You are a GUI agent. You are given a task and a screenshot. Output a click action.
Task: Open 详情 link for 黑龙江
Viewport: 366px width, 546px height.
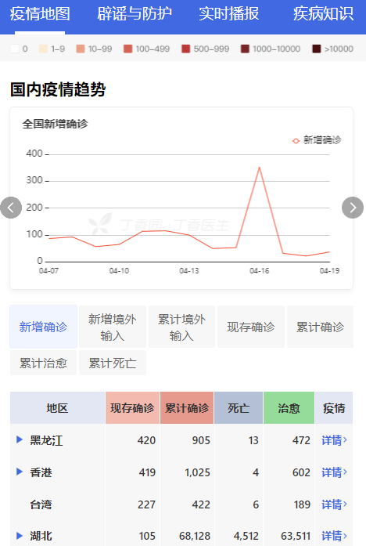[x=334, y=440]
